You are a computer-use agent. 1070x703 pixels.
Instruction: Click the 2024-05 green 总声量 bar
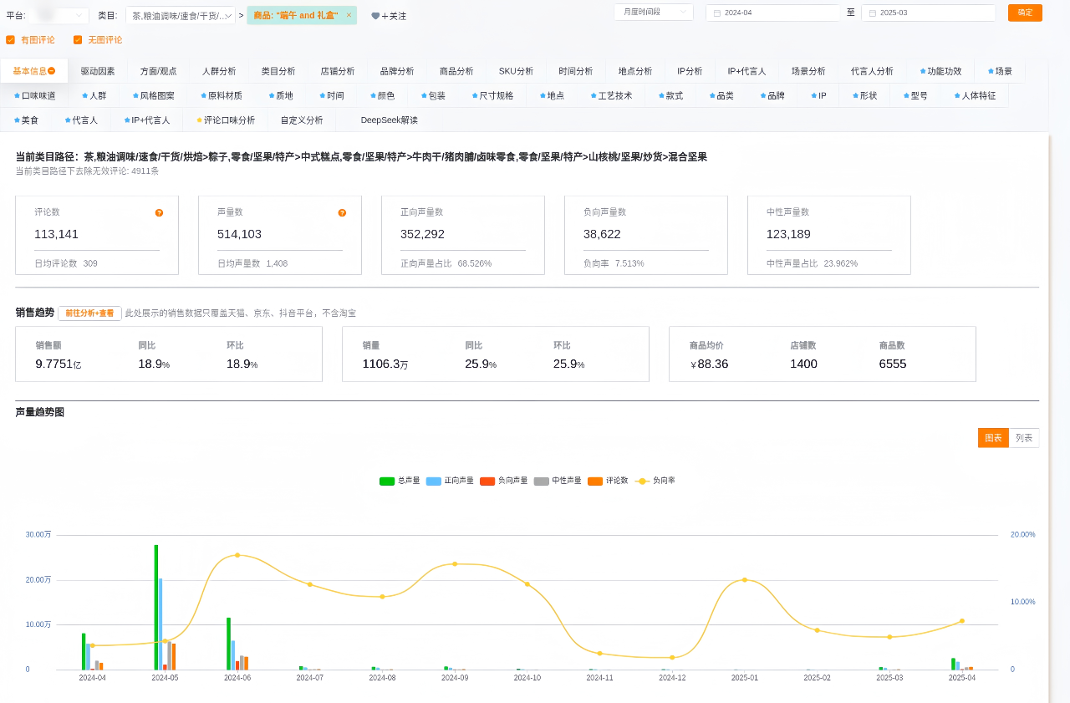pos(156,607)
